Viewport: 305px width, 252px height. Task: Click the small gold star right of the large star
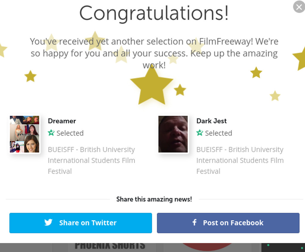180,90
